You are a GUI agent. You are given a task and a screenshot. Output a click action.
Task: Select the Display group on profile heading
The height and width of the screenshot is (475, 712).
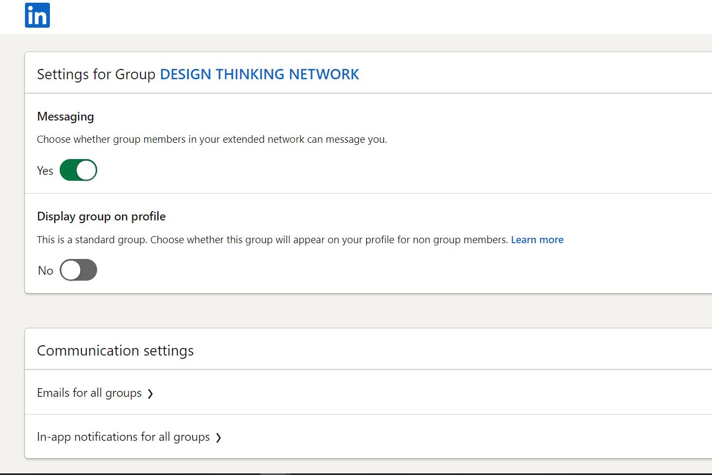coord(101,216)
